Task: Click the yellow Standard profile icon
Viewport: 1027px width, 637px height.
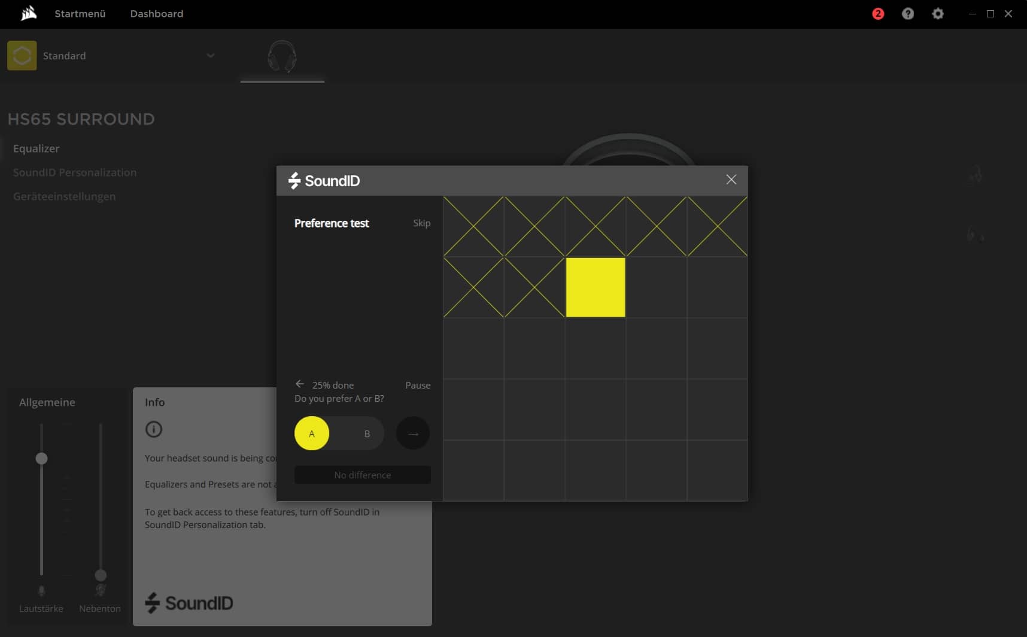Action: coord(22,56)
